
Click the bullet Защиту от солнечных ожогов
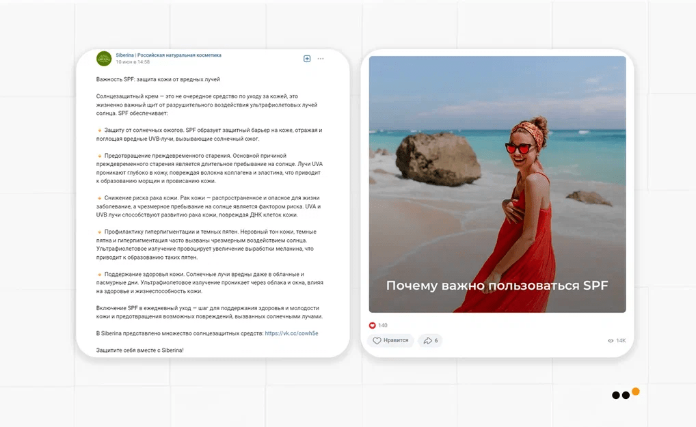209,135
